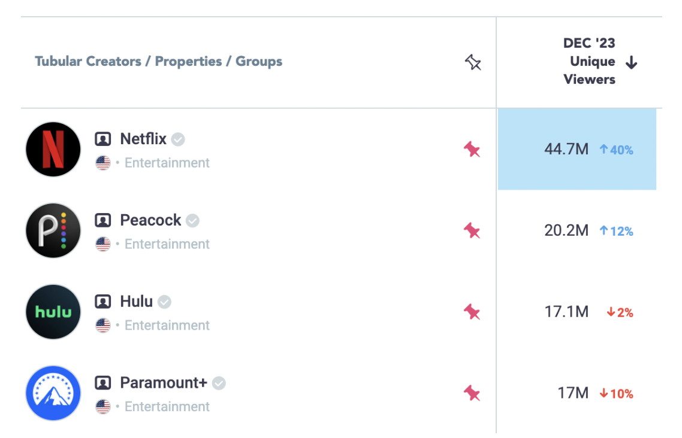Sort by the Unique Viewers down arrow
The width and height of the screenshot is (682, 438).
(x=632, y=63)
